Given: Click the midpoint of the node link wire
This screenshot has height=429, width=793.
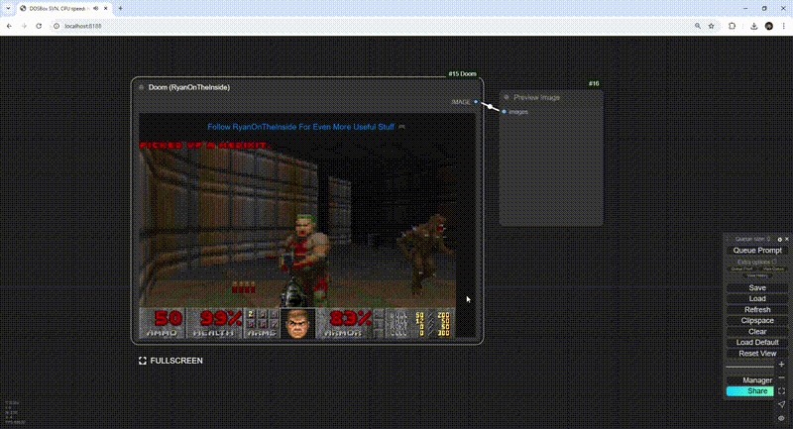Looking at the screenshot, I should pos(490,107).
